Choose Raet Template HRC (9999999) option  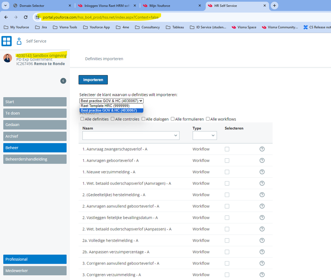(111, 106)
